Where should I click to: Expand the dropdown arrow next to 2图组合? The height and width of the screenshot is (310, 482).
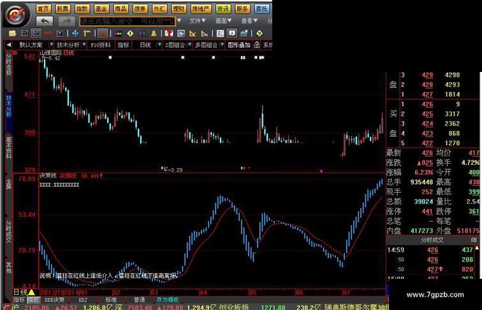point(189,45)
